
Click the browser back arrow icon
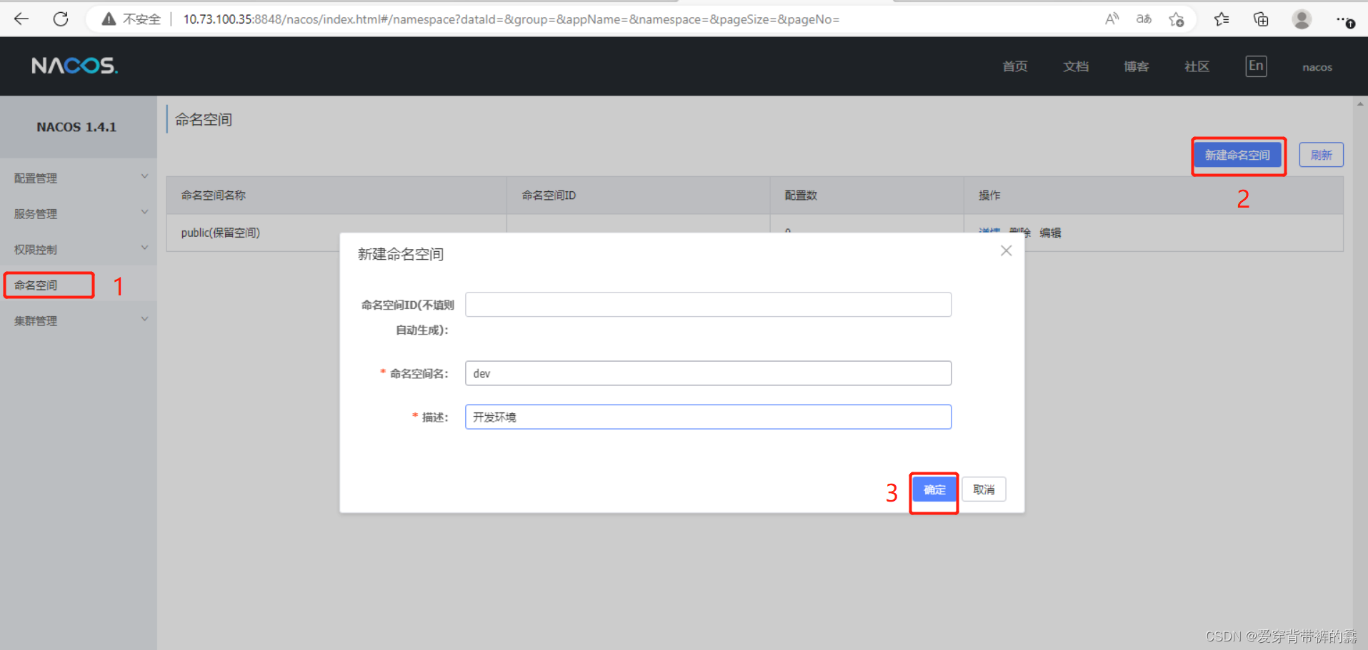pyautogui.click(x=21, y=19)
